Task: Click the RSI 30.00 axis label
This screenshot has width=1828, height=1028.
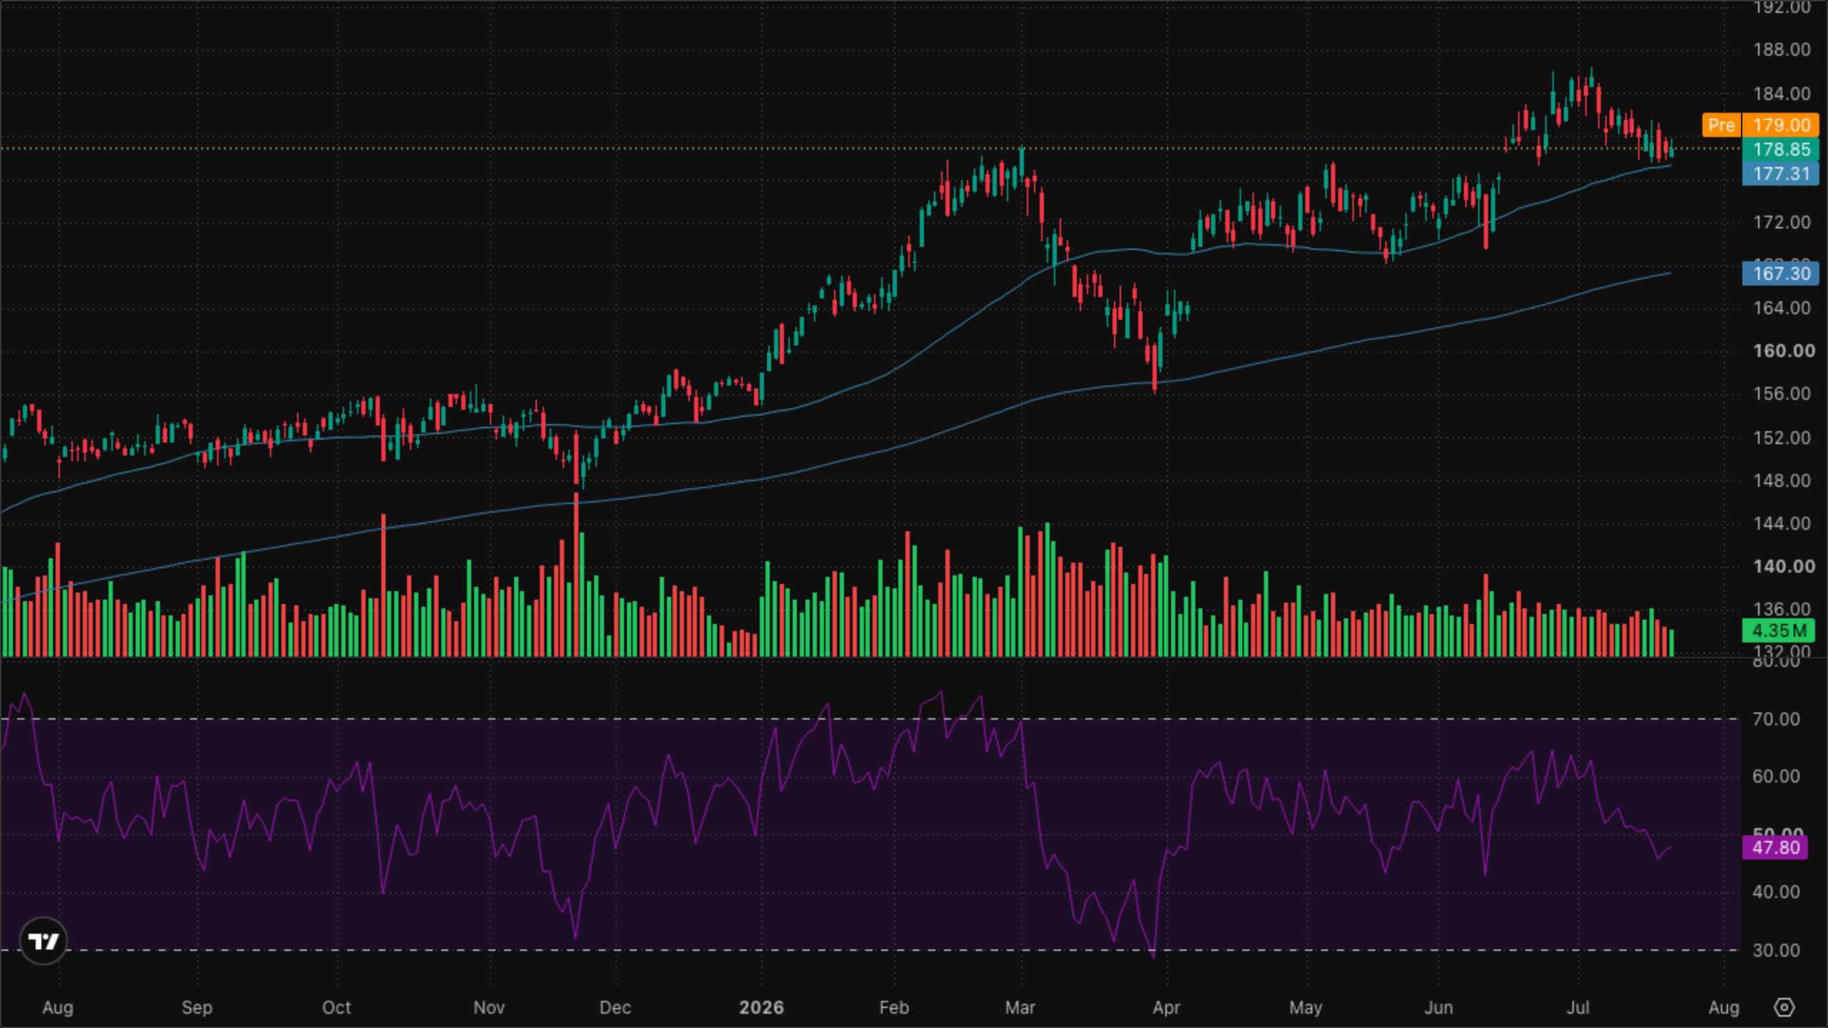Action: click(1776, 950)
